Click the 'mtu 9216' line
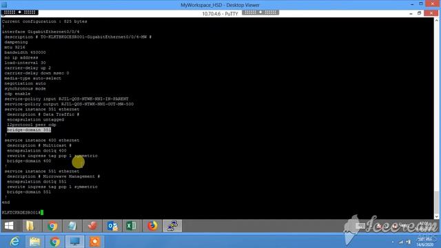The height and width of the screenshot is (248, 441). pos(14,48)
